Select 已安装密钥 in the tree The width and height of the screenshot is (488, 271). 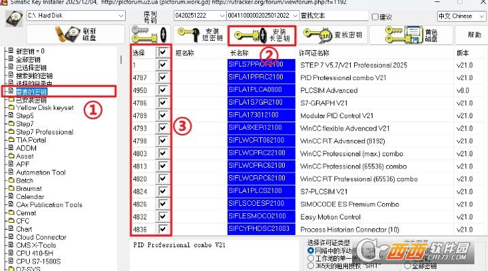click(31, 100)
